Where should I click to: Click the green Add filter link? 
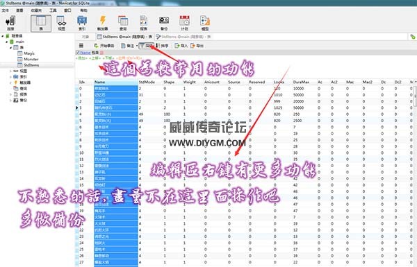[81, 58]
